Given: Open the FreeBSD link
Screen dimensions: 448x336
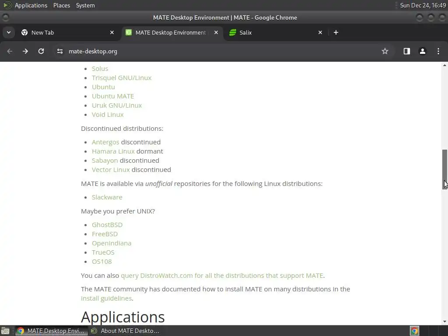Looking at the screenshot, I should (x=105, y=234).
